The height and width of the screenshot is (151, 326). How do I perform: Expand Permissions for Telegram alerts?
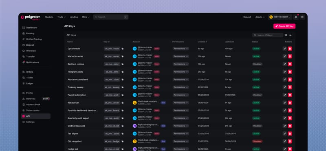coord(181,72)
